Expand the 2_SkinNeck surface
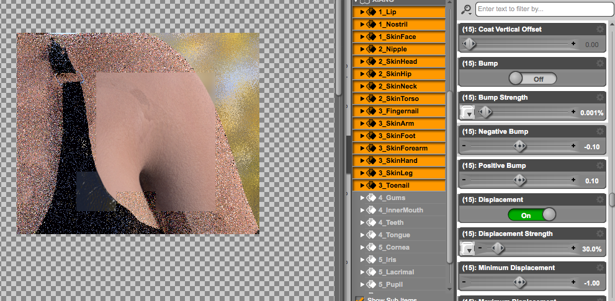Viewport: 615px width, 301px height. click(x=362, y=86)
